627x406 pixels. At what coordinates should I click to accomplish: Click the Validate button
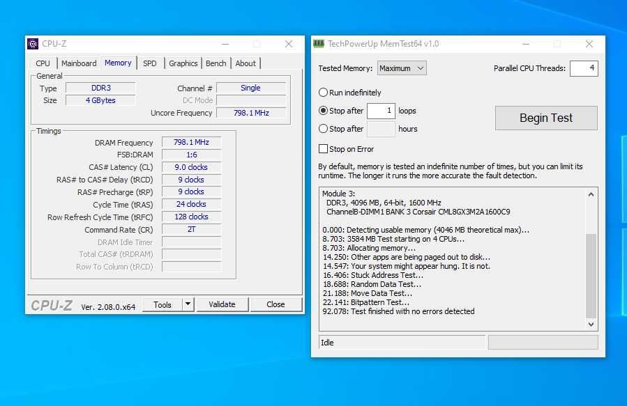pyautogui.click(x=222, y=304)
